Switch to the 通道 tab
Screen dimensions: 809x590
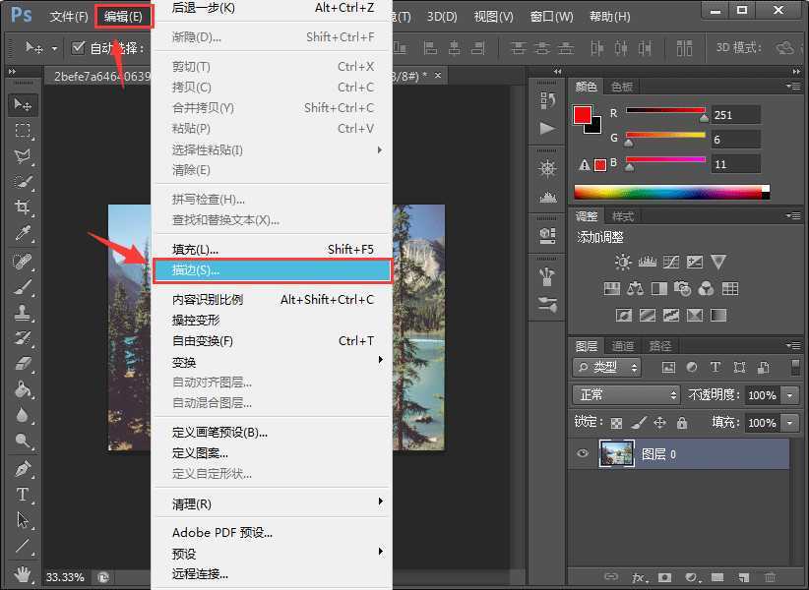coord(624,346)
